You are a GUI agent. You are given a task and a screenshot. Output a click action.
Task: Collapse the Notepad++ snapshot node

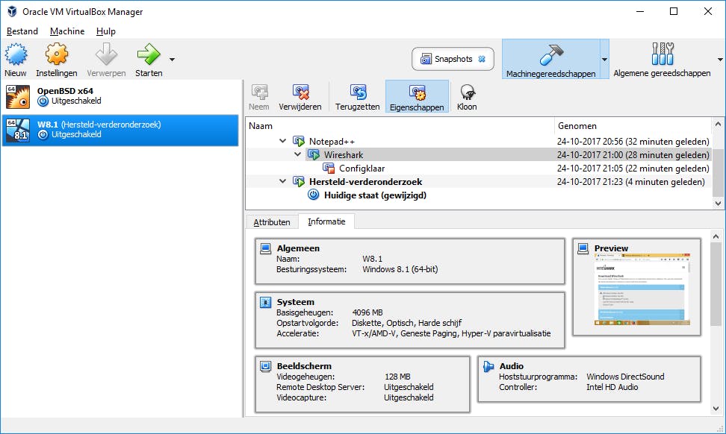pos(282,141)
